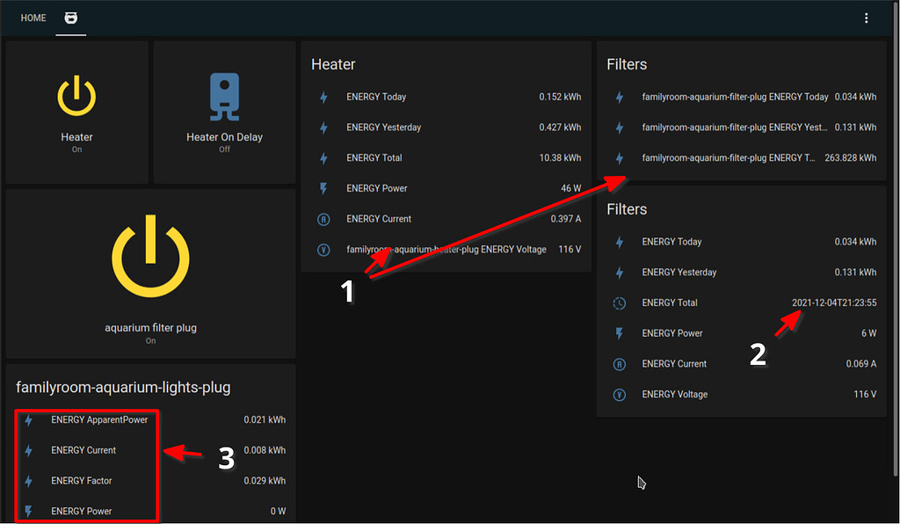Click the clock icon beside ENERGY Total timestamp
The image size is (900, 524).
tap(619, 302)
